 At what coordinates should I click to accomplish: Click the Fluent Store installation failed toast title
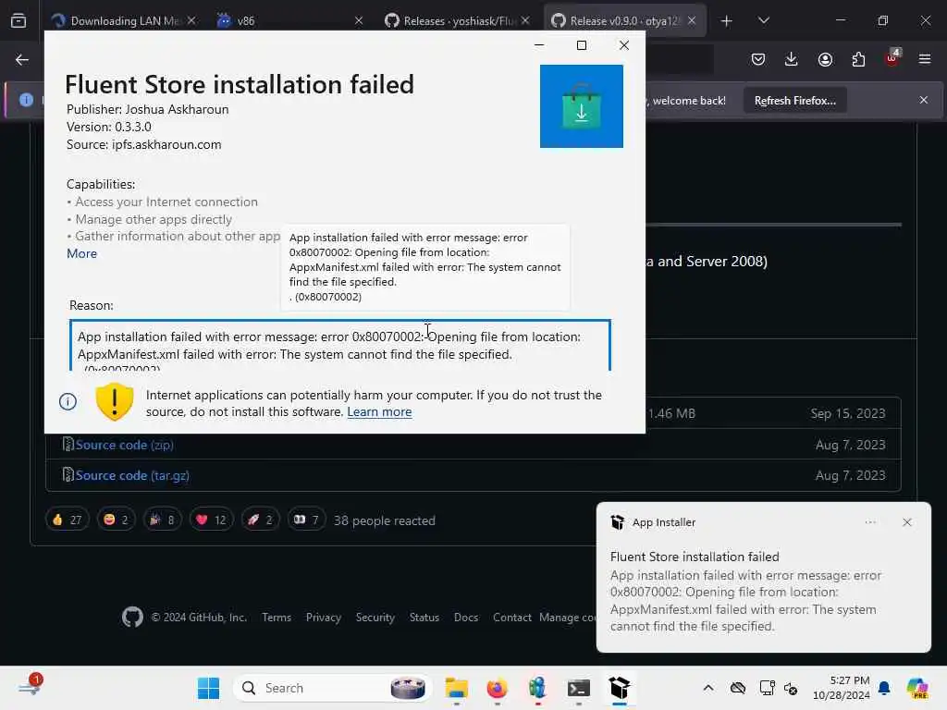click(695, 557)
